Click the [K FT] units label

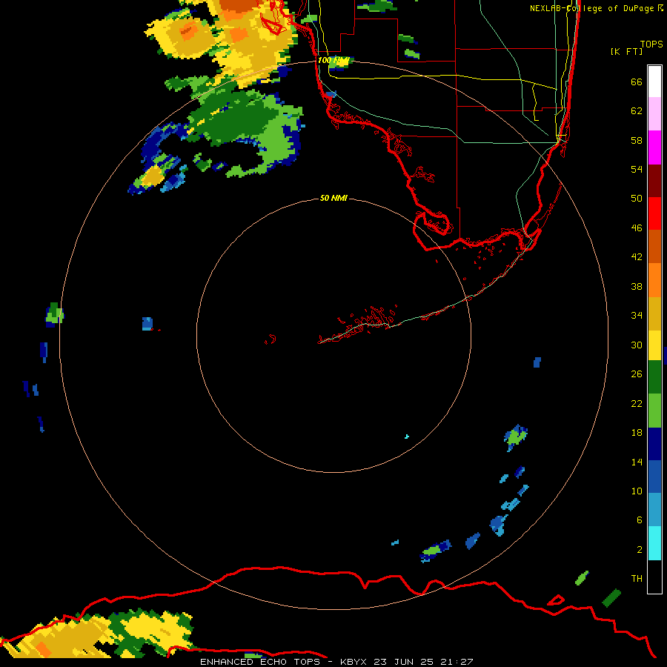pyautogui.click(x=626, y=52)
